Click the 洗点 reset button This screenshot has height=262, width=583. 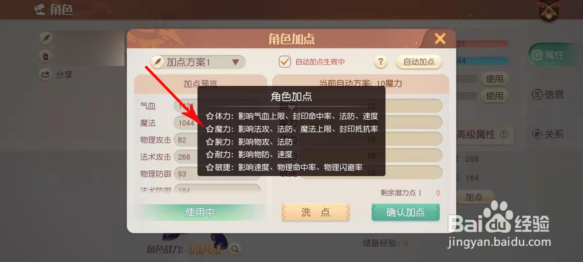(x=316, y=212)
